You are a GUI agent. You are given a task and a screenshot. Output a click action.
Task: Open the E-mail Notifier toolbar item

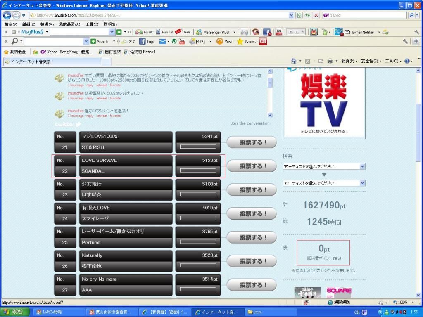coord(359,32)
